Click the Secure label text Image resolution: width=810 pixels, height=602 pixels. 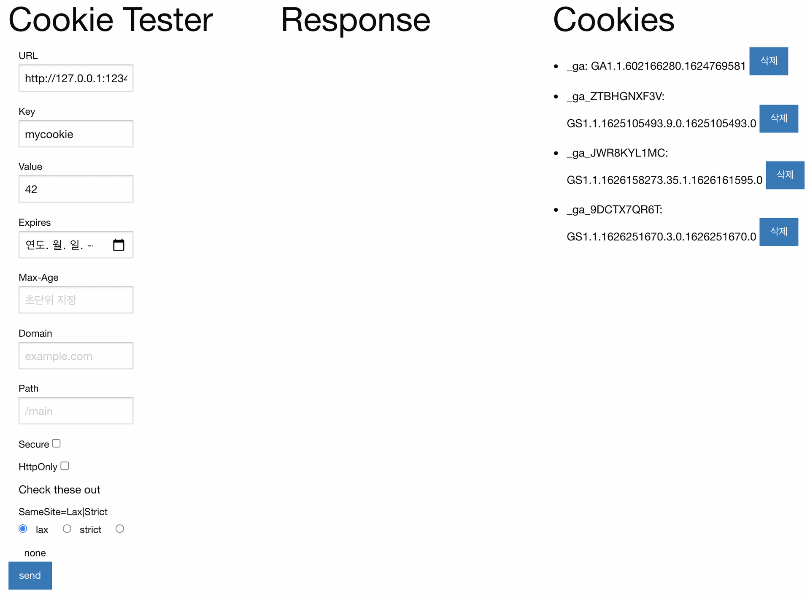tap(34, 444)
